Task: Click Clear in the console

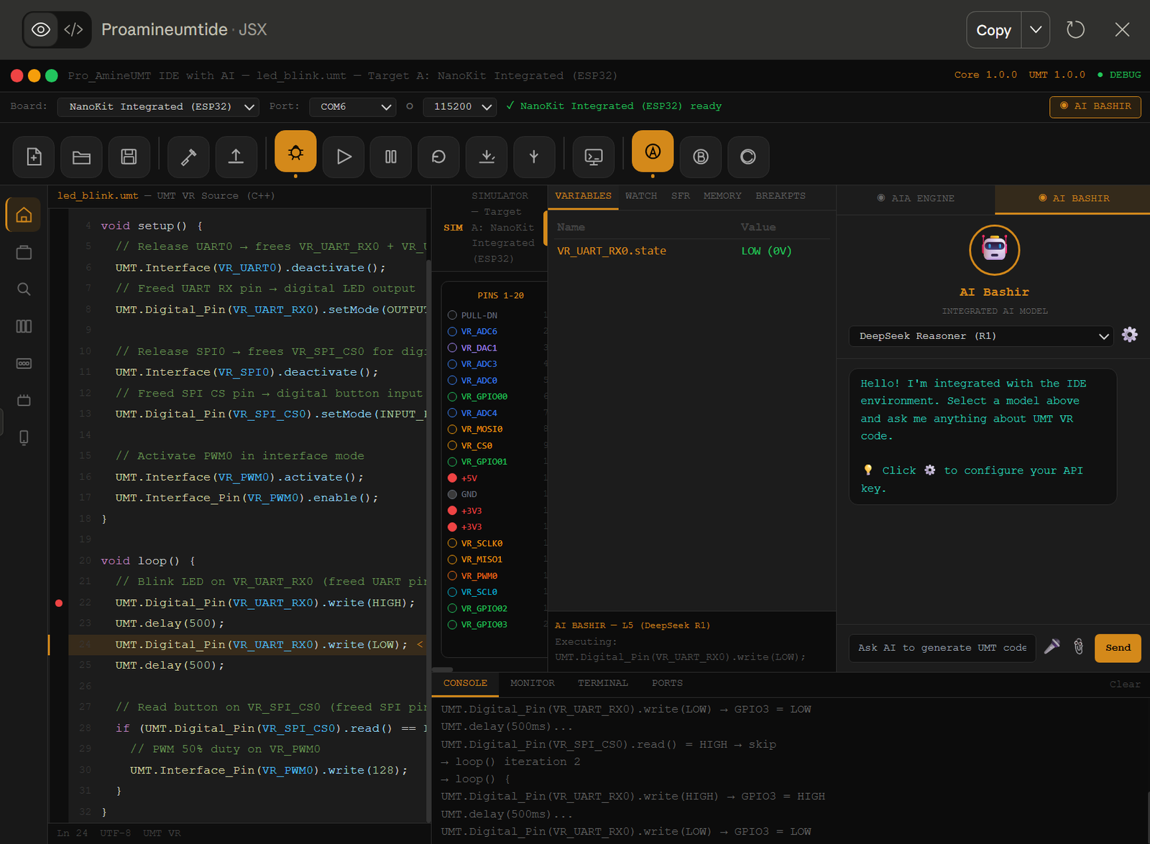Action: click(x=1125, y=685)
